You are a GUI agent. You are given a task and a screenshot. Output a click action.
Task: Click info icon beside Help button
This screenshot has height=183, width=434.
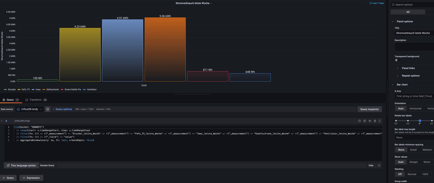(379, 165)
